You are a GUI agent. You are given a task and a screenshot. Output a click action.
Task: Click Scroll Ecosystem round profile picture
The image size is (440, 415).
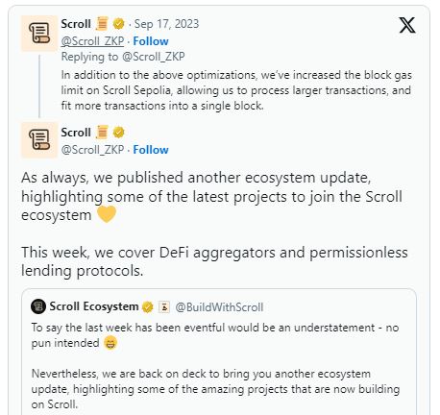click(38, 306)
